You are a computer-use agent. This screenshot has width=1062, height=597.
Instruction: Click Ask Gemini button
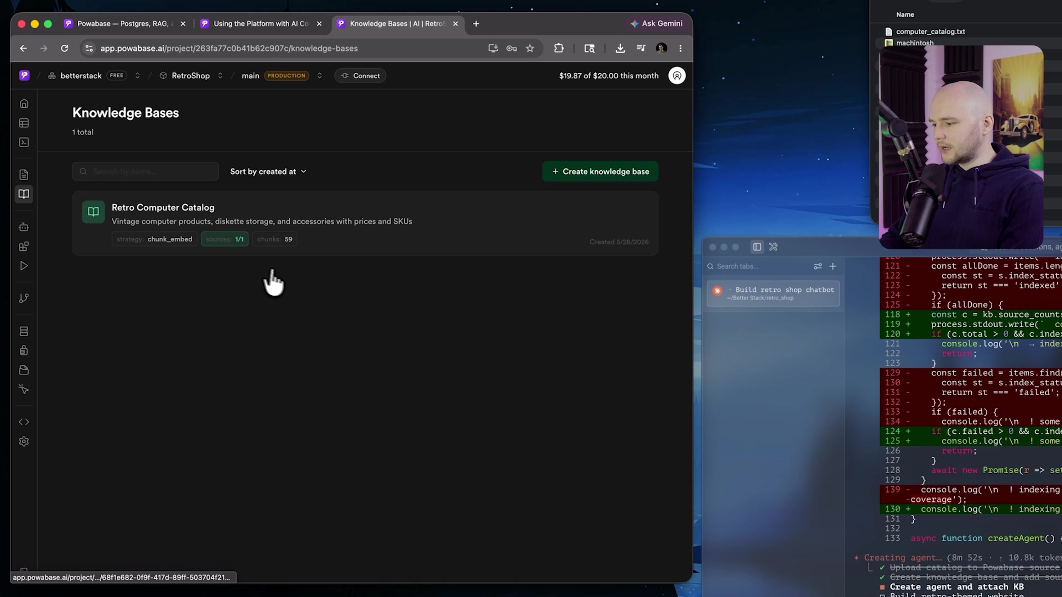pyautogui.click(x=656, y=23)
